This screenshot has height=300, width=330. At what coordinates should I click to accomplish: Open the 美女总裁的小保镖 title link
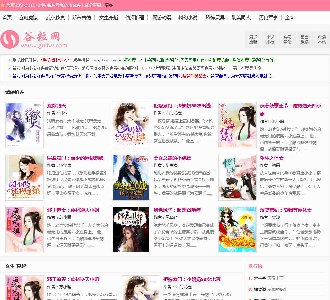tap(172, 158)
